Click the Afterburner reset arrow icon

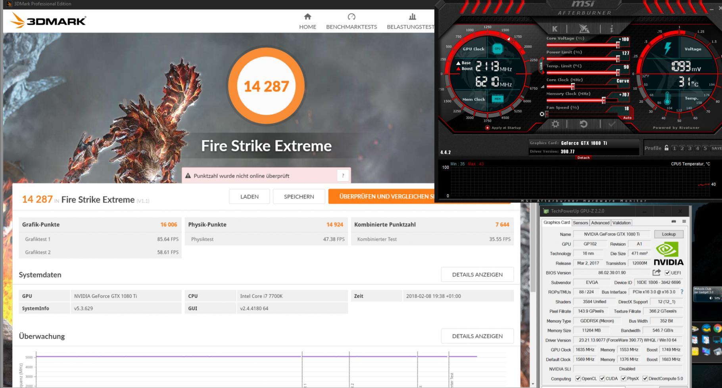pos(584,124)
